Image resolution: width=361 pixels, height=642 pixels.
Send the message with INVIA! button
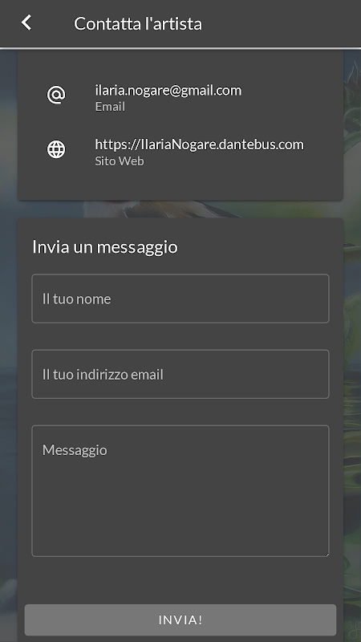coord(180,620)
